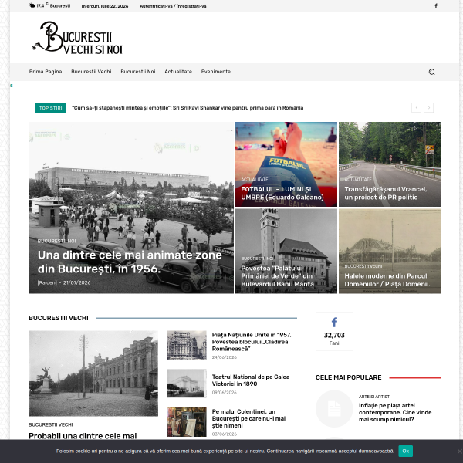The height and width of the screenshot is (463, 463).
Task: Open Inflație pe piața artei contemporane article
Action: [395, 412]
